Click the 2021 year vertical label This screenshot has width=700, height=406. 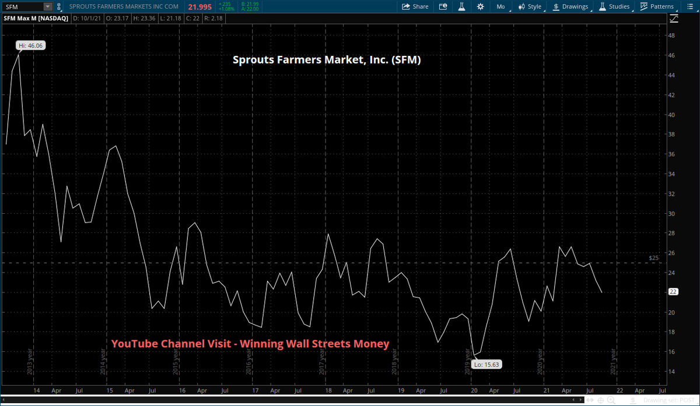(x=612, y=361)
